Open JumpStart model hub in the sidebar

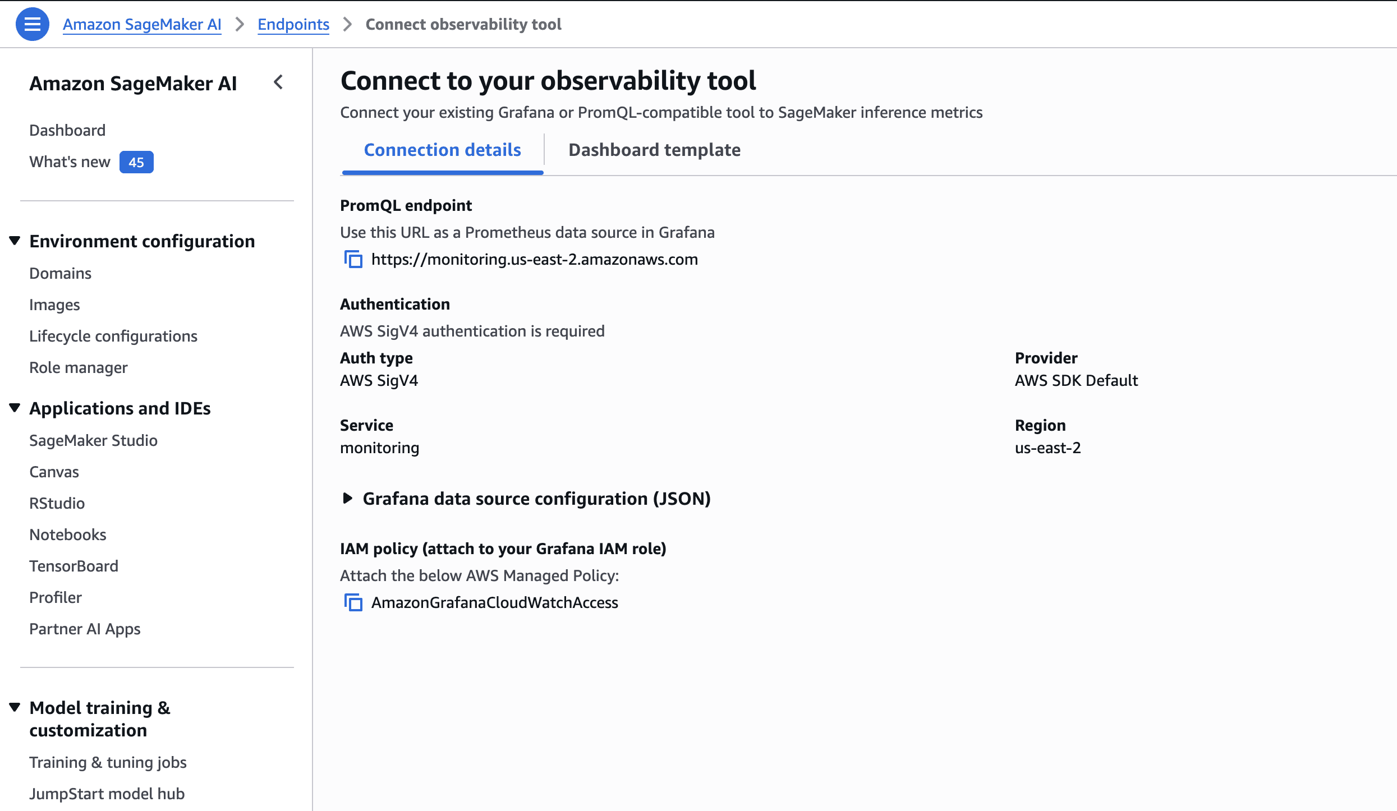[x=107, y=794]
